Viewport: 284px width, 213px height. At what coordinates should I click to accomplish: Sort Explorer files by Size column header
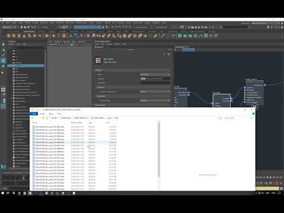click(x=108, y=122)
